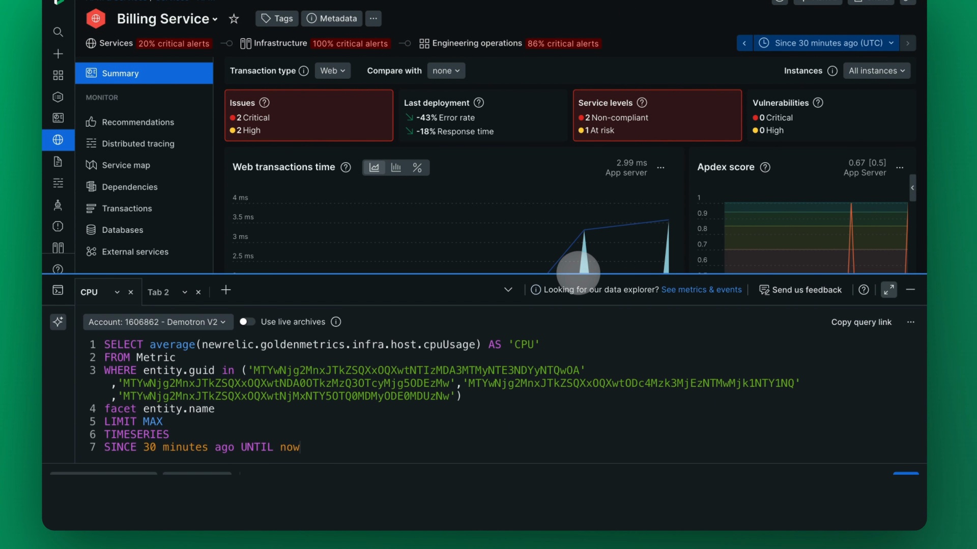Click Send us feedback
Screen dimensions: 977x549
(800, 290)
